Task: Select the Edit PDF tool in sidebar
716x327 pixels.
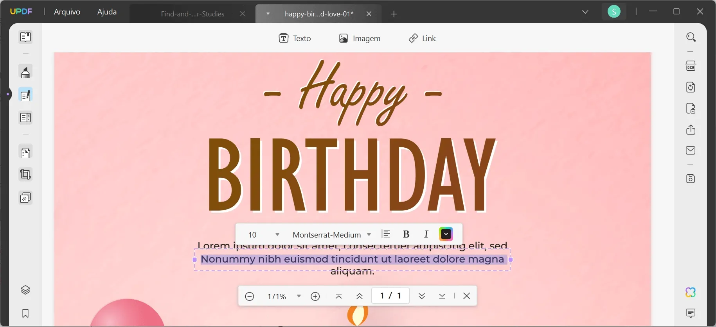Action: pos(25,95)
